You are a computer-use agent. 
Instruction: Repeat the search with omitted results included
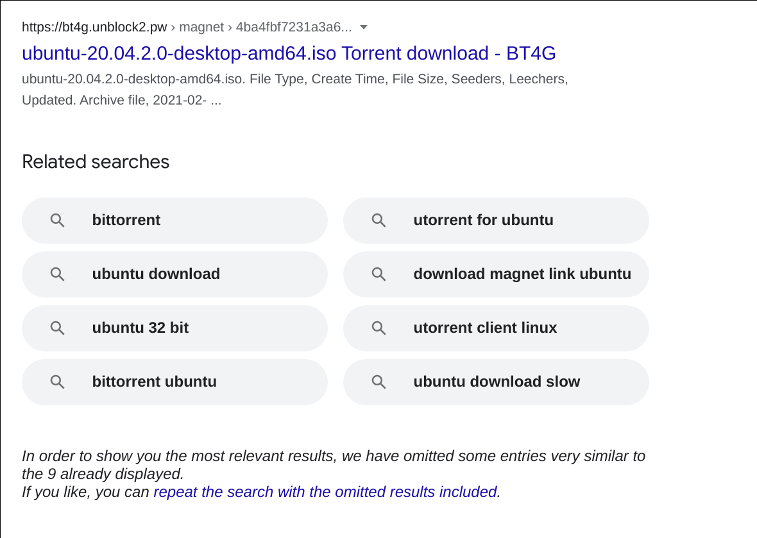(326, 492)
